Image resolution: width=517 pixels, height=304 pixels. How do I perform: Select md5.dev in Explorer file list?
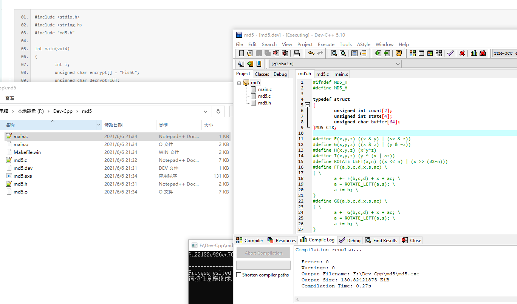[118, 168]
